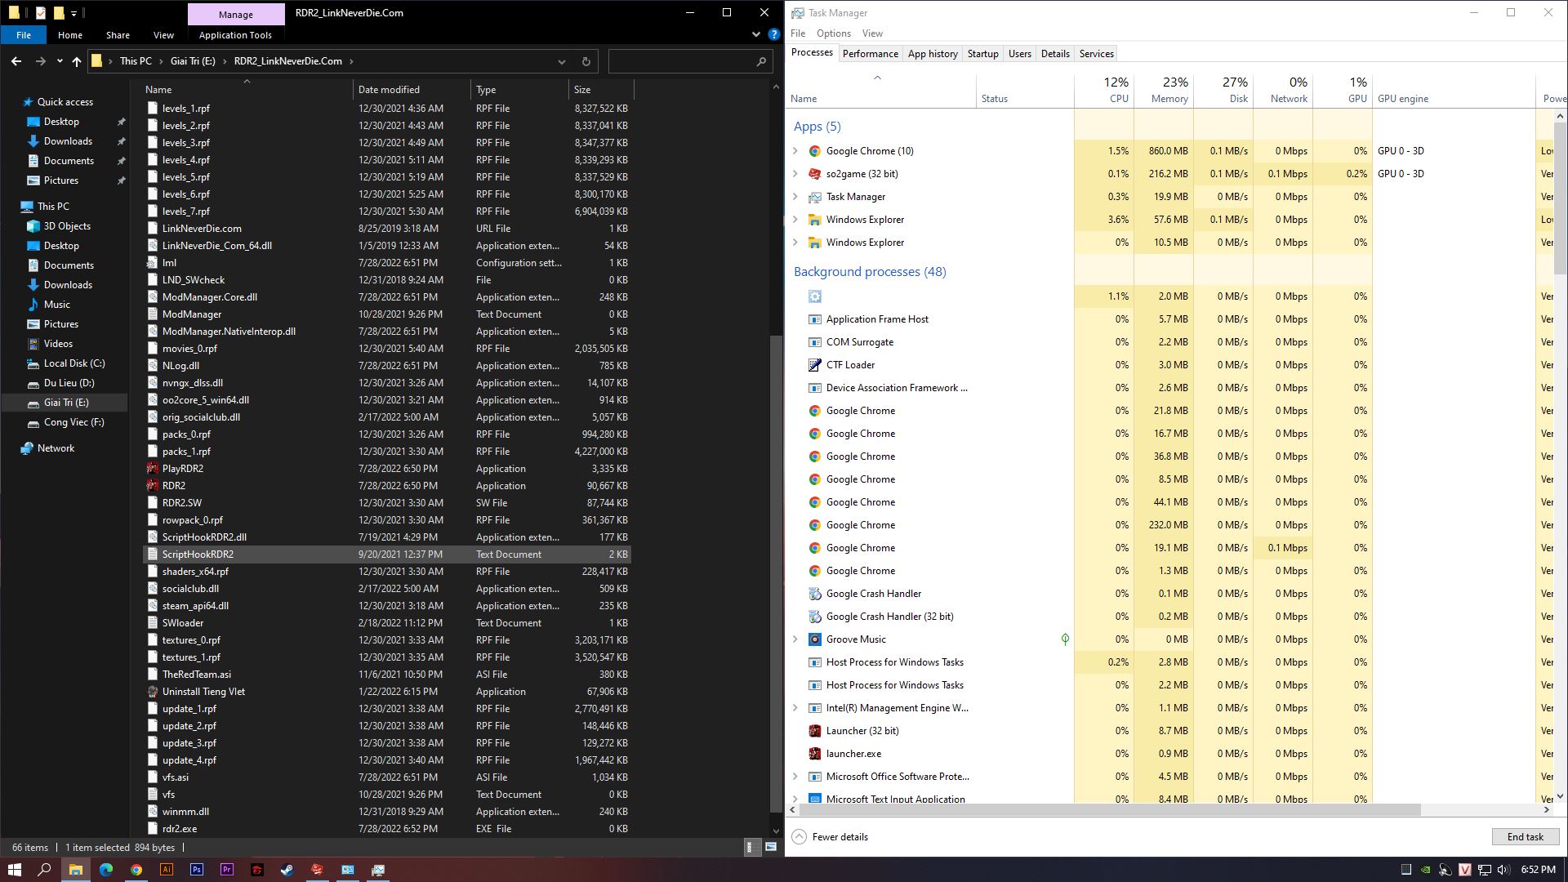Click the Steam icon in the taskbar
This screenshot has height=882, width=1568.
pos(287,870)
